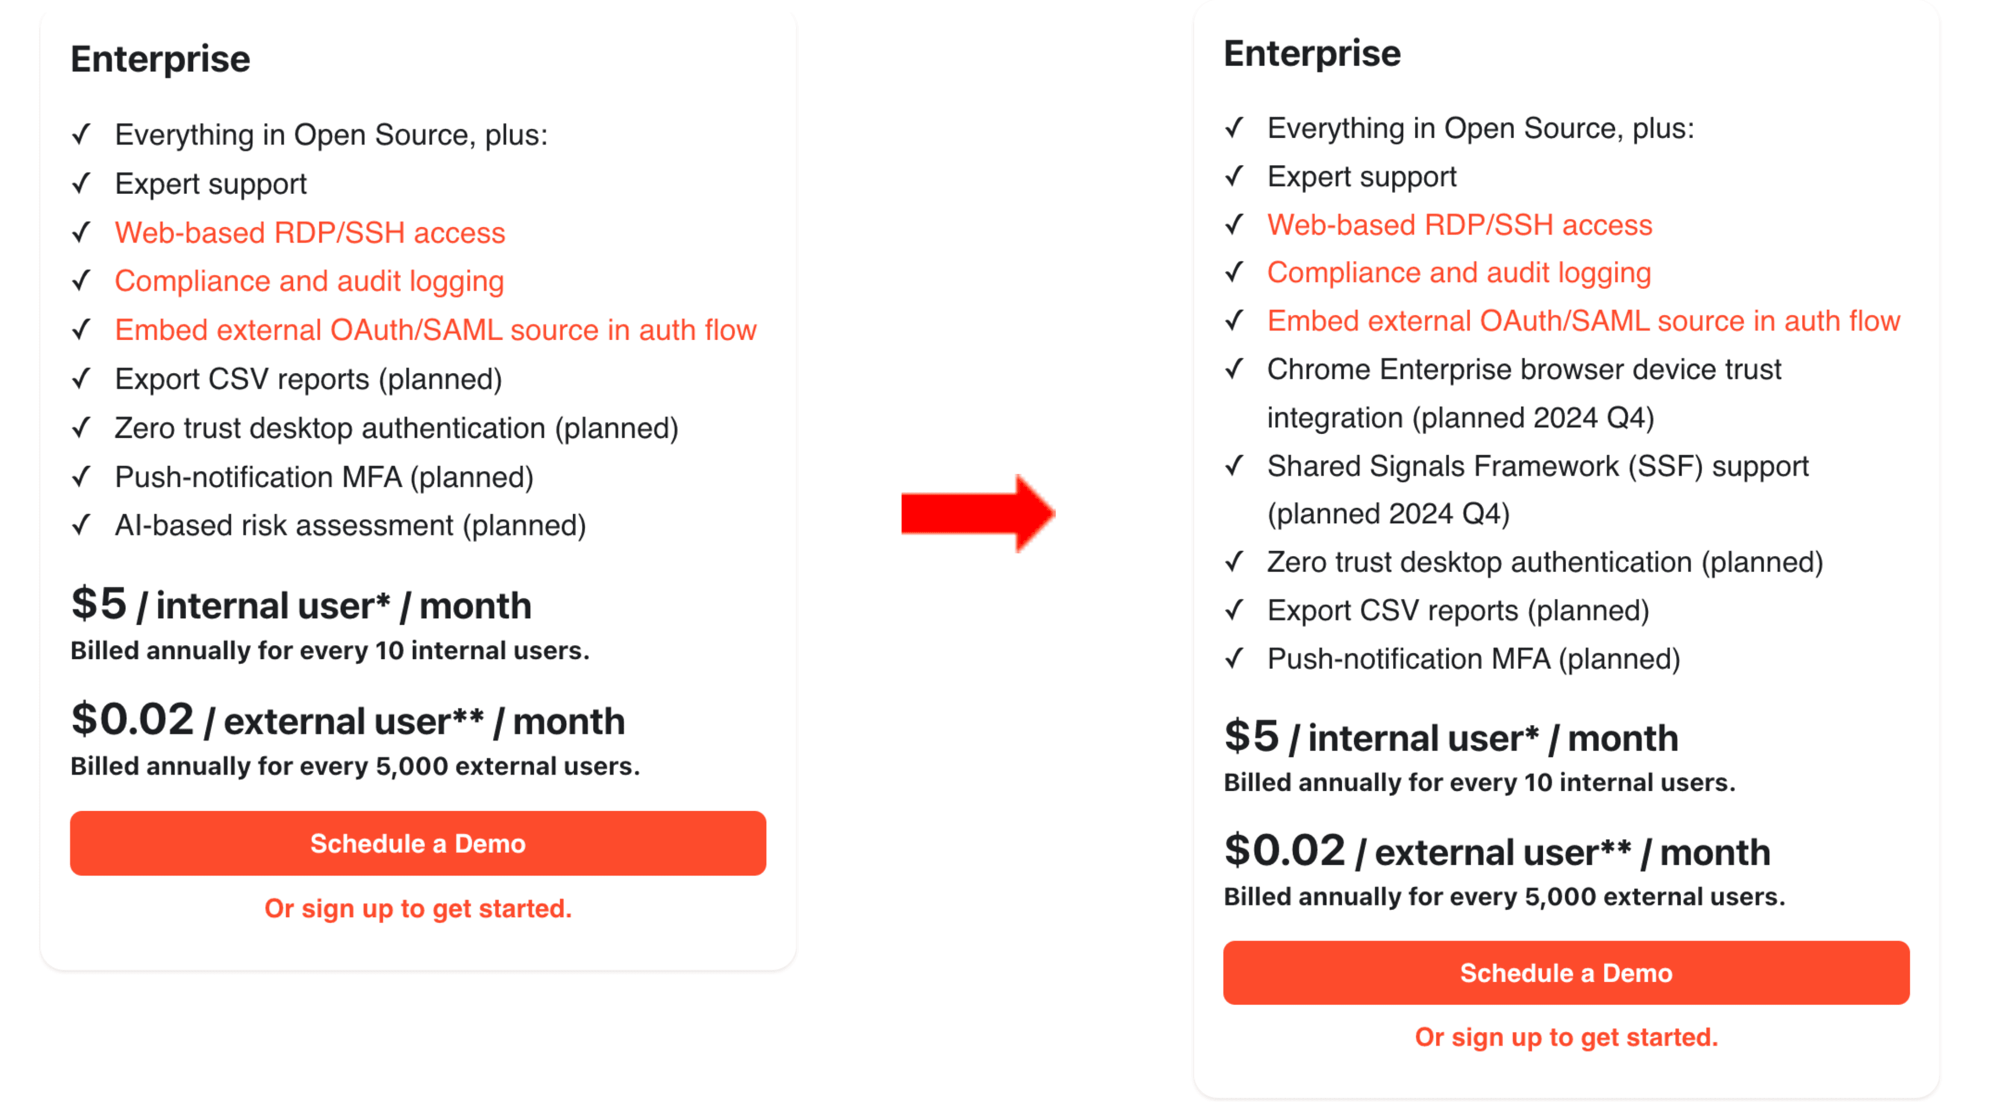Click checkmark beside AI-based risk assessment
This screenshot has width=1990, height=1119.
(81, 525)
